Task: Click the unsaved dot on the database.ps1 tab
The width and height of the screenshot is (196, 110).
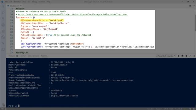Action: (21, 6)
